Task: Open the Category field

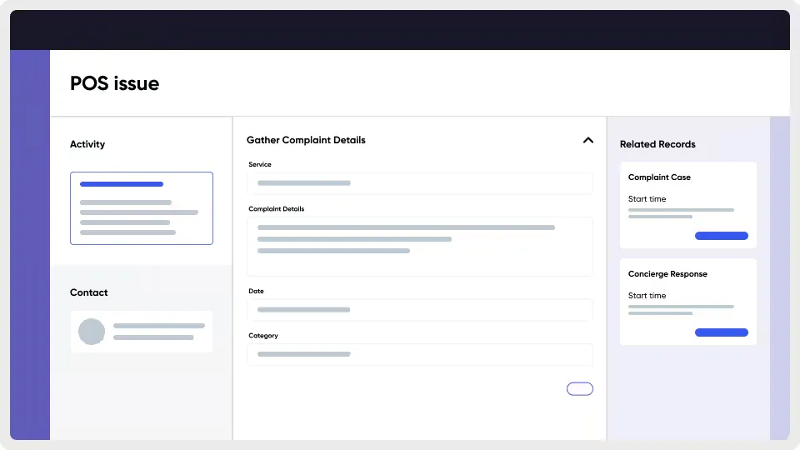Action: (x=420, y=354)
